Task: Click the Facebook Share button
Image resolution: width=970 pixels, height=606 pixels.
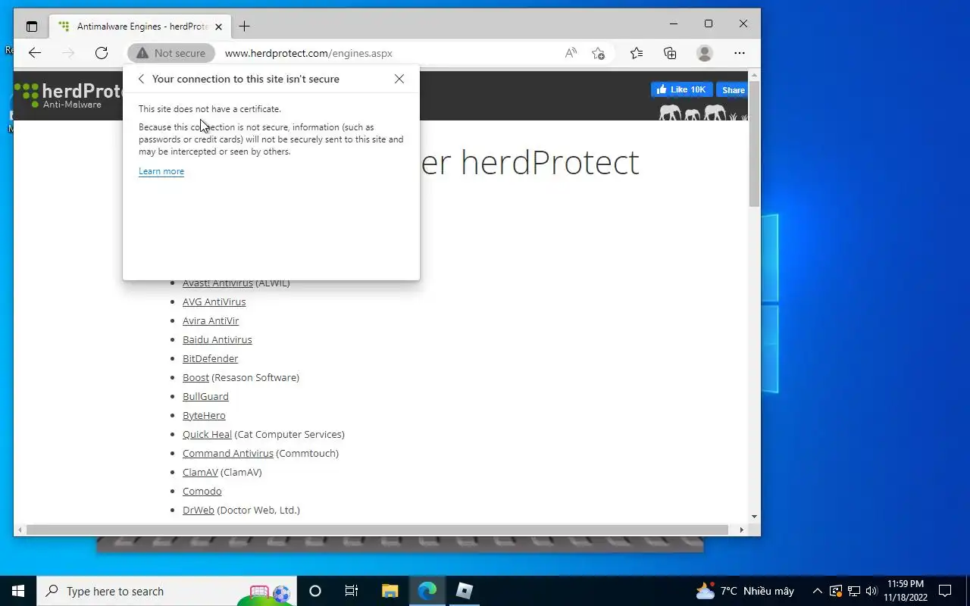Action: coord(732,89)
